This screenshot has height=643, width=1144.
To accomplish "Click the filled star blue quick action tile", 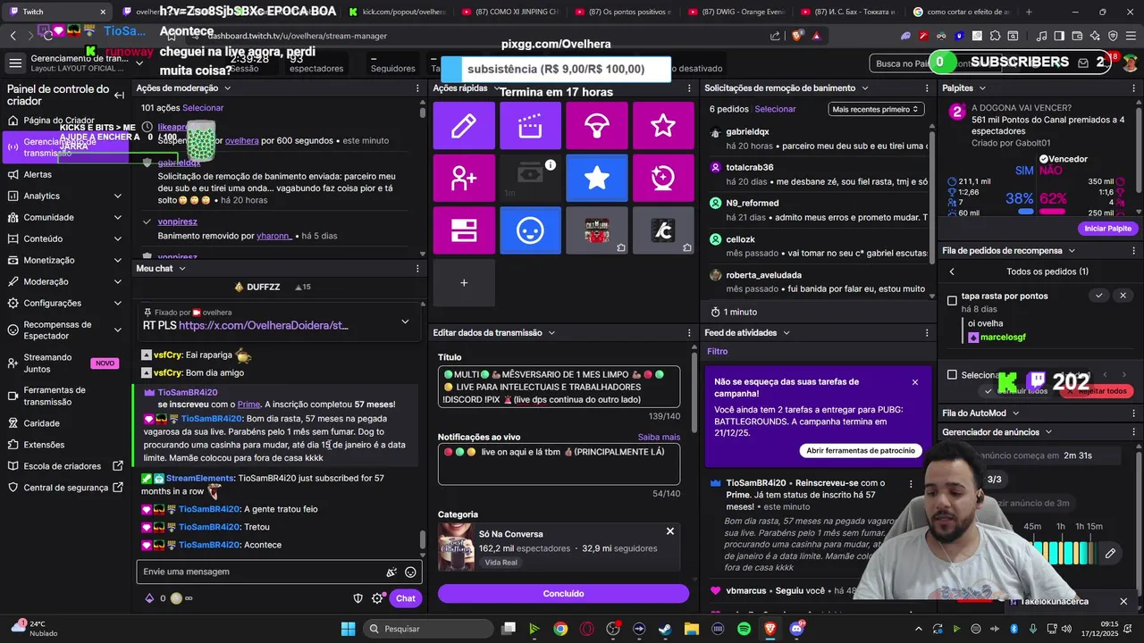I will (596, 179).
